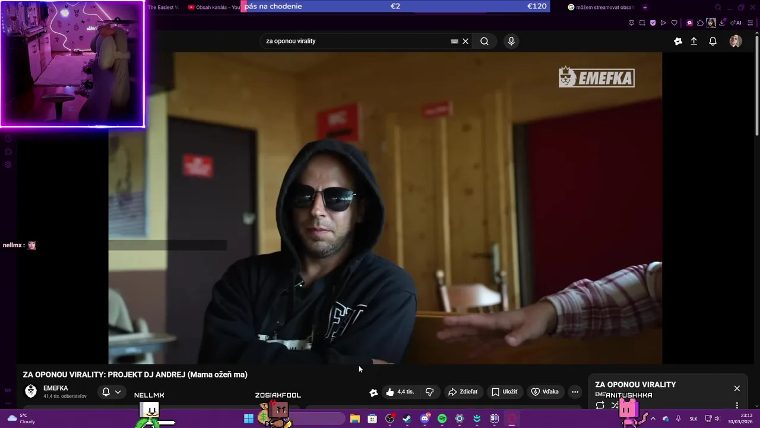Toggle the browser ad blocker shield

coord(653,23)
